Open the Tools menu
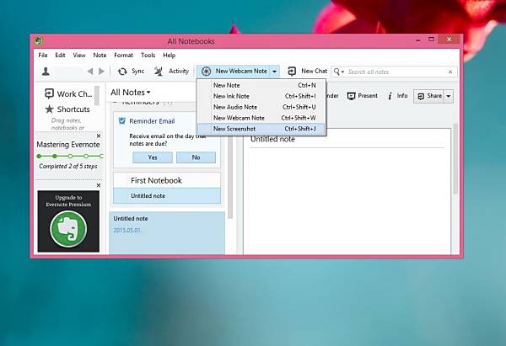Image resolution: width=506 pixels, height=346 pixels. [x=148, y=55]
